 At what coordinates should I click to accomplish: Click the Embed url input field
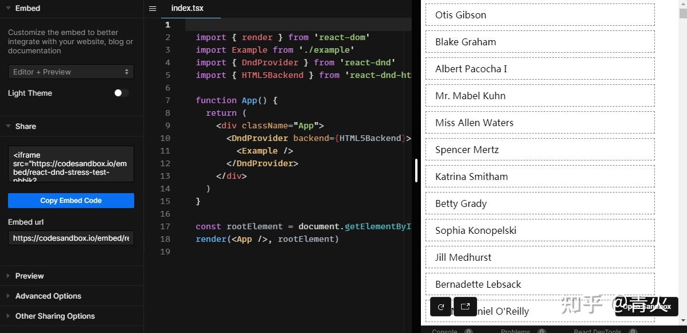(x=71, y=238)
